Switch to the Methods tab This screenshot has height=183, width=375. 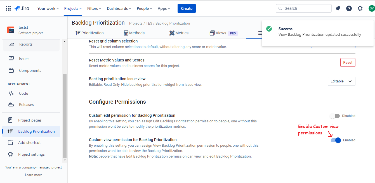[x=134, y=33]
